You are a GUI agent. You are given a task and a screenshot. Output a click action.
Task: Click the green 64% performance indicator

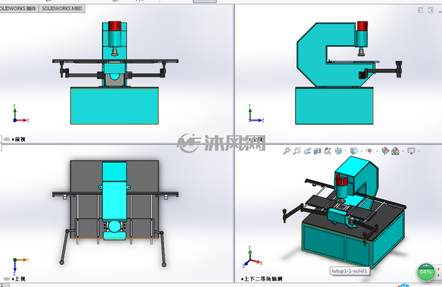point(426,272)
